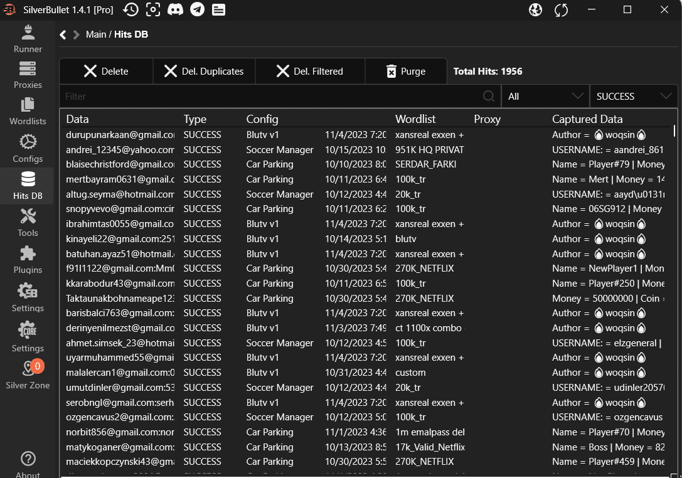Open the Configs section

(x=28, y=148)
